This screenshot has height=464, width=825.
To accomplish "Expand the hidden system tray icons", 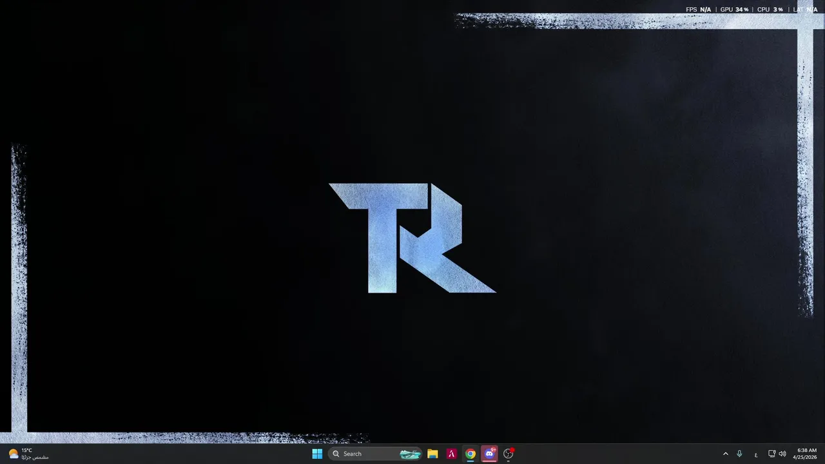I will (725, 454).
